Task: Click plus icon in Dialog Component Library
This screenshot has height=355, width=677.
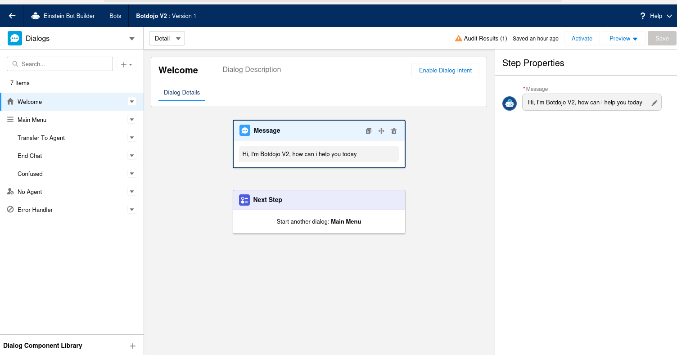Action: tap(133, 346)
